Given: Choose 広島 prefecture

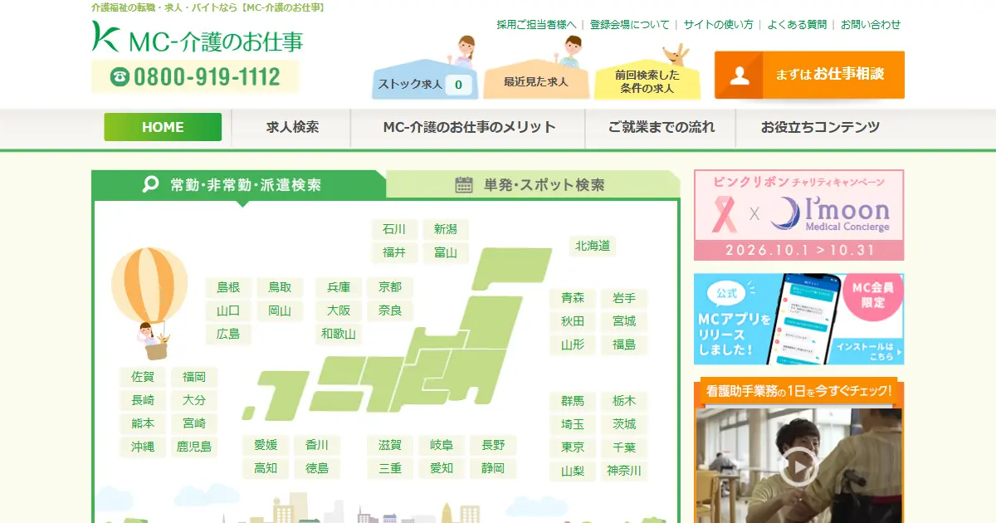Looking at the screenshot, I should pos(228,335).
